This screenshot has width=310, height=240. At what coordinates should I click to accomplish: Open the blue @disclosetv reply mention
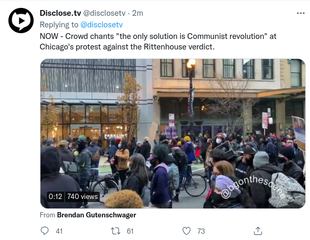[x=101, y=25]
